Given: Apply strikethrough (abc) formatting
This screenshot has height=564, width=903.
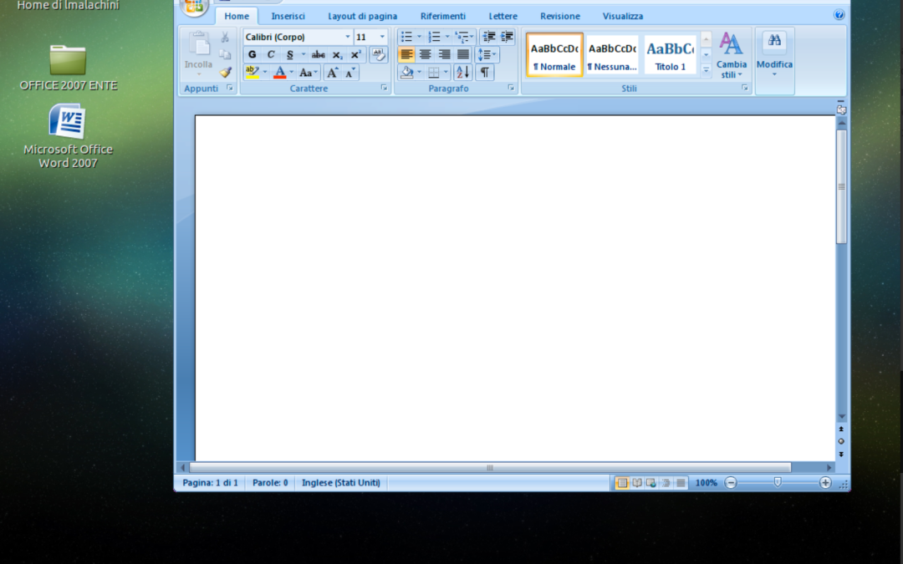Looking at the screenshot, I should [318, 54].
